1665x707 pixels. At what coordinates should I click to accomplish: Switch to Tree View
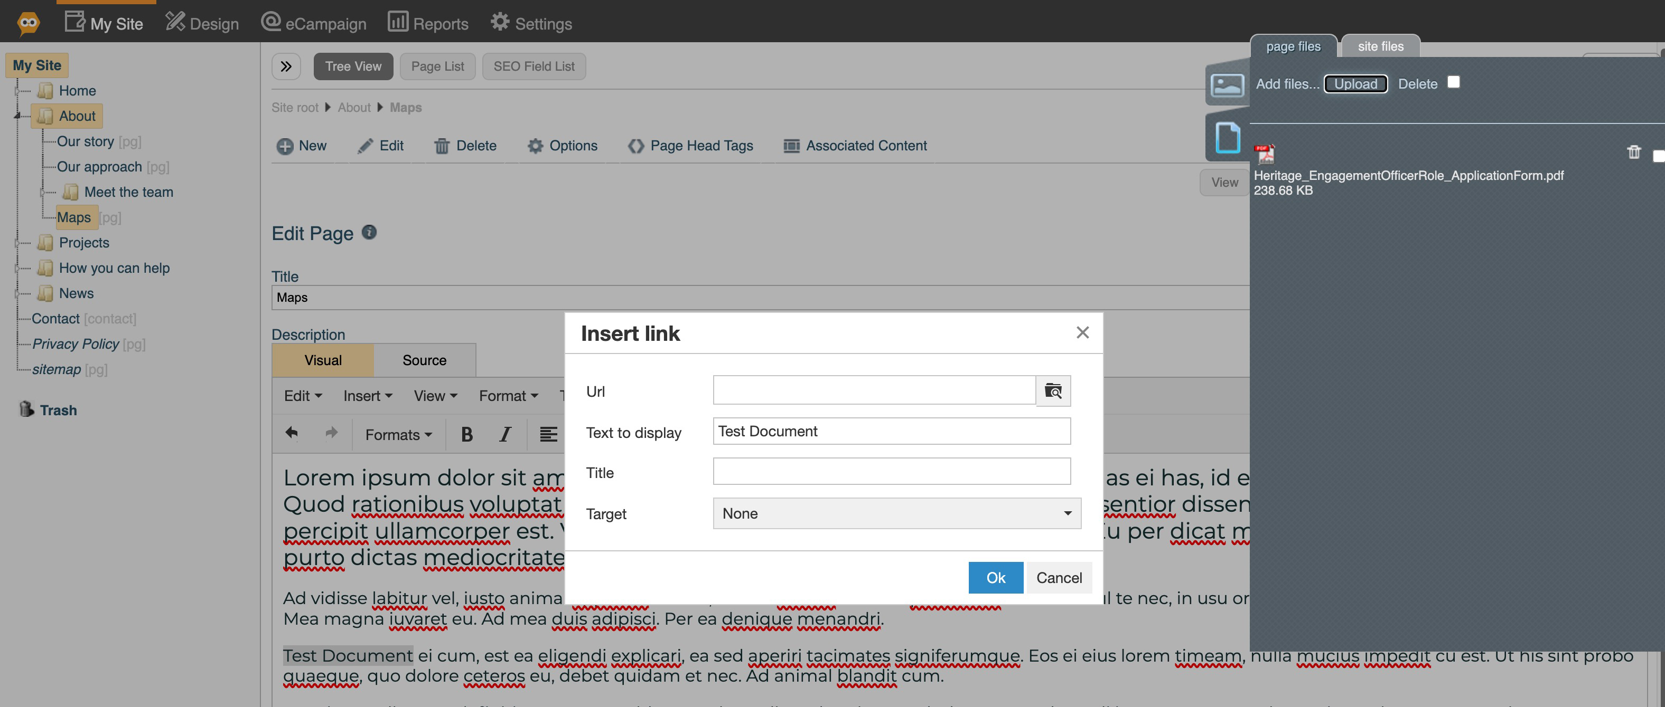[x=353, y=66]
